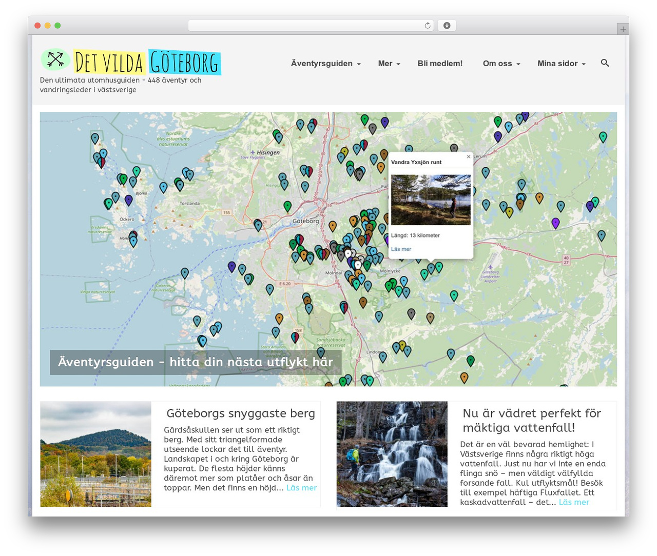Close the Vandra Yxsjön runt map popup
The width and height of the screenshot is (657, 556).
[x=468, y=157]
